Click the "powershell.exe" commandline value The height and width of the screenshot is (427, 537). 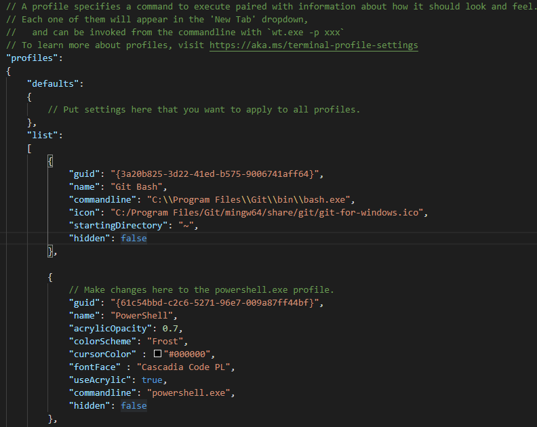pos(188,392)
